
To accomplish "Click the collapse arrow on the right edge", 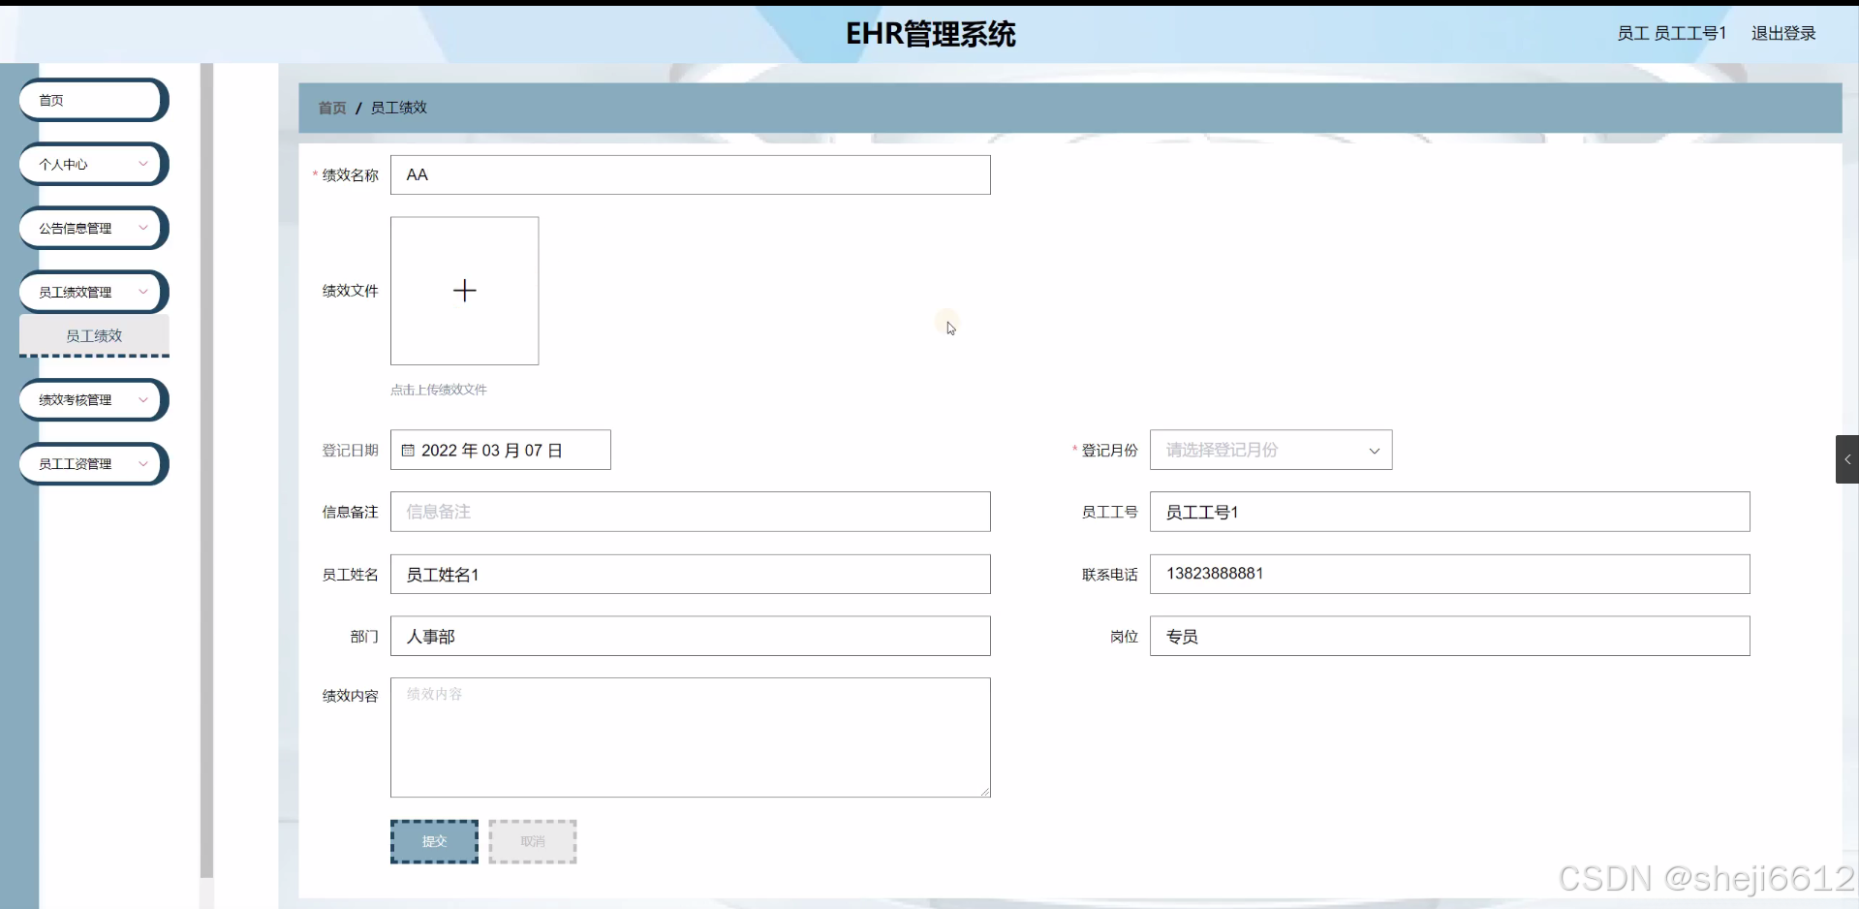I will point(1847,458).
